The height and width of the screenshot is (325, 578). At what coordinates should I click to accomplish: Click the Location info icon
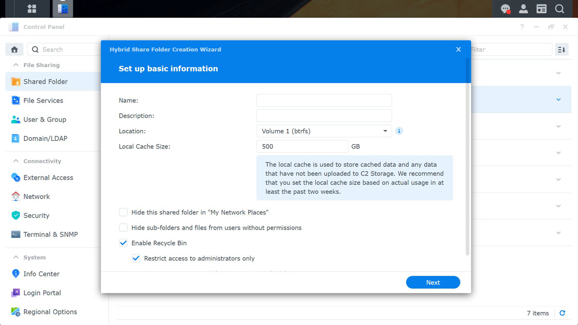399,131
